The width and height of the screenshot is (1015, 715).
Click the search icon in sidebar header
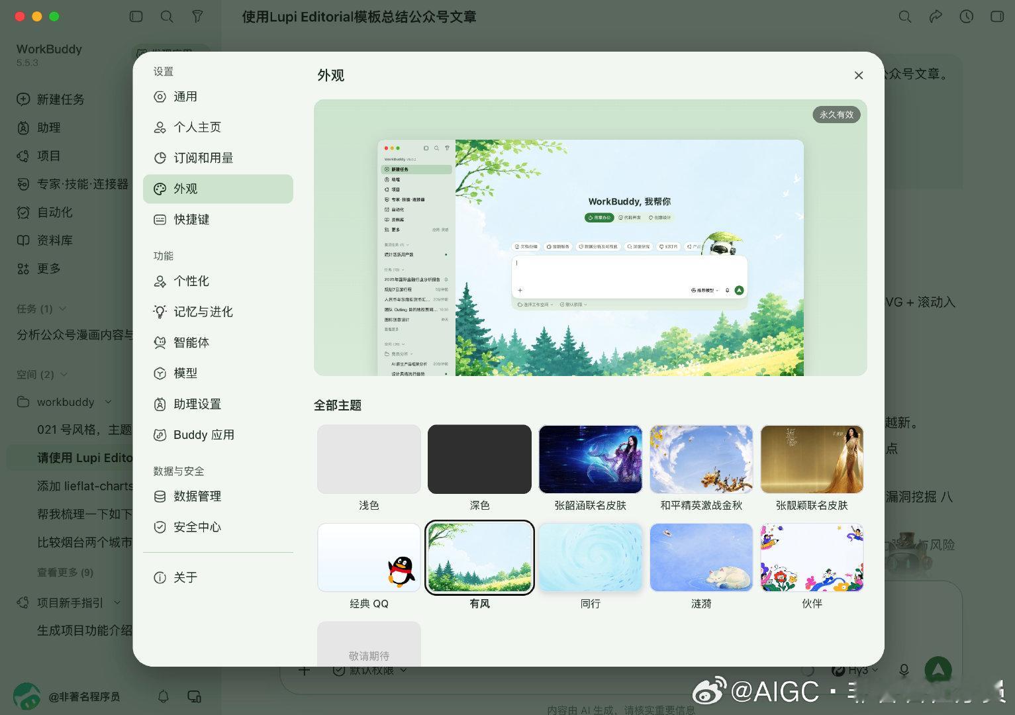click(167, 17)
